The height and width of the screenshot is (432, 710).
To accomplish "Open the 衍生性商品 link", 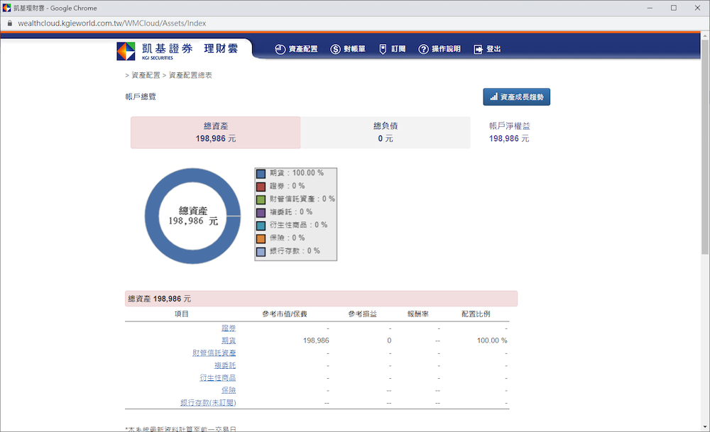I will 218,378.
